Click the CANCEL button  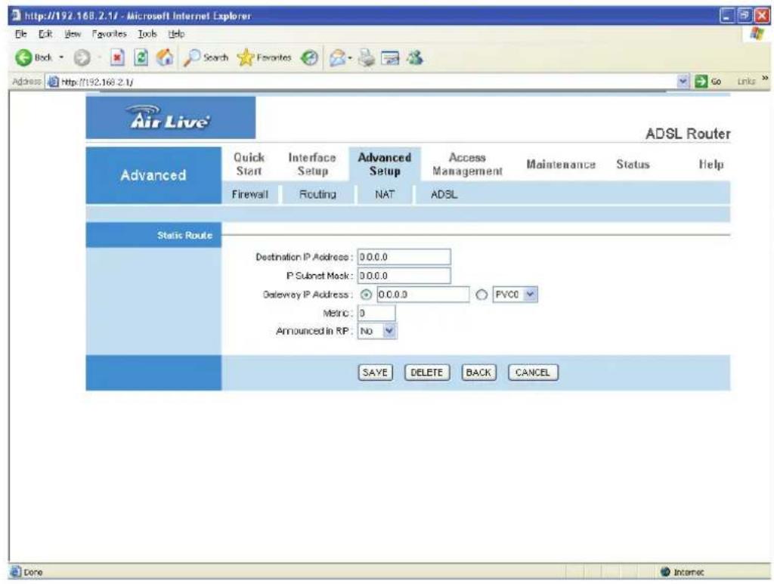533,372
